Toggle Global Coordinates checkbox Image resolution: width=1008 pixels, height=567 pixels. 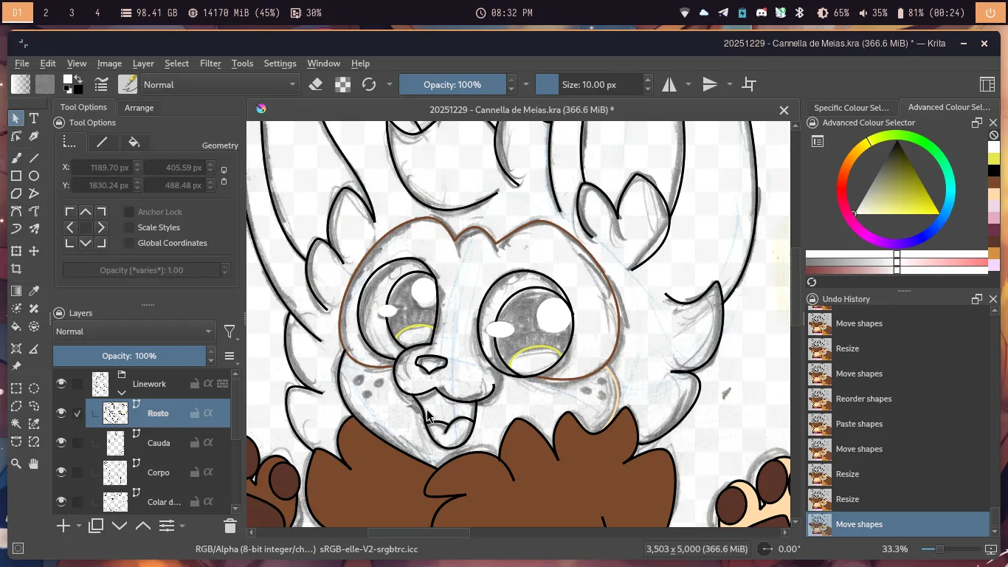(129, 243)
